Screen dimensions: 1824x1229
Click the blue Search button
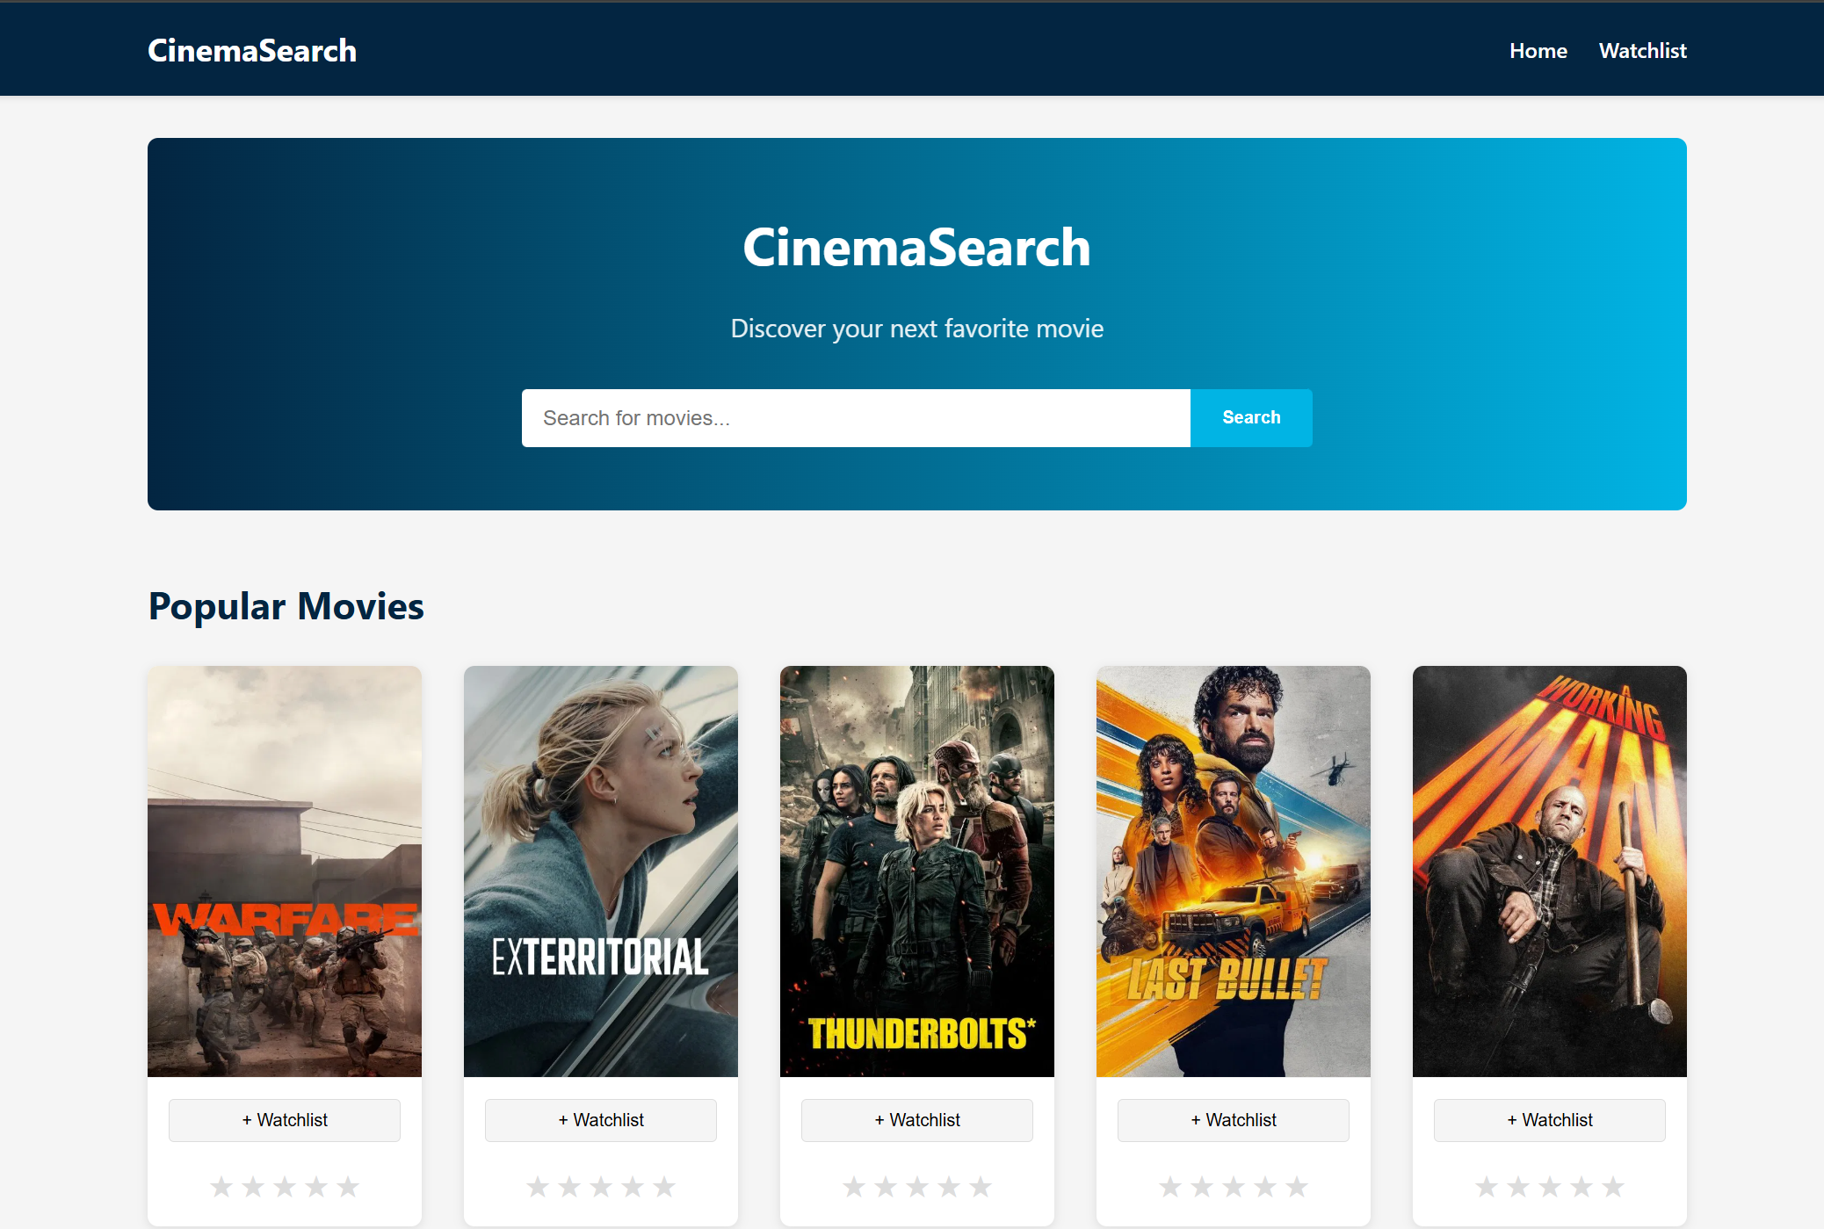click(x=1251, y=418)
